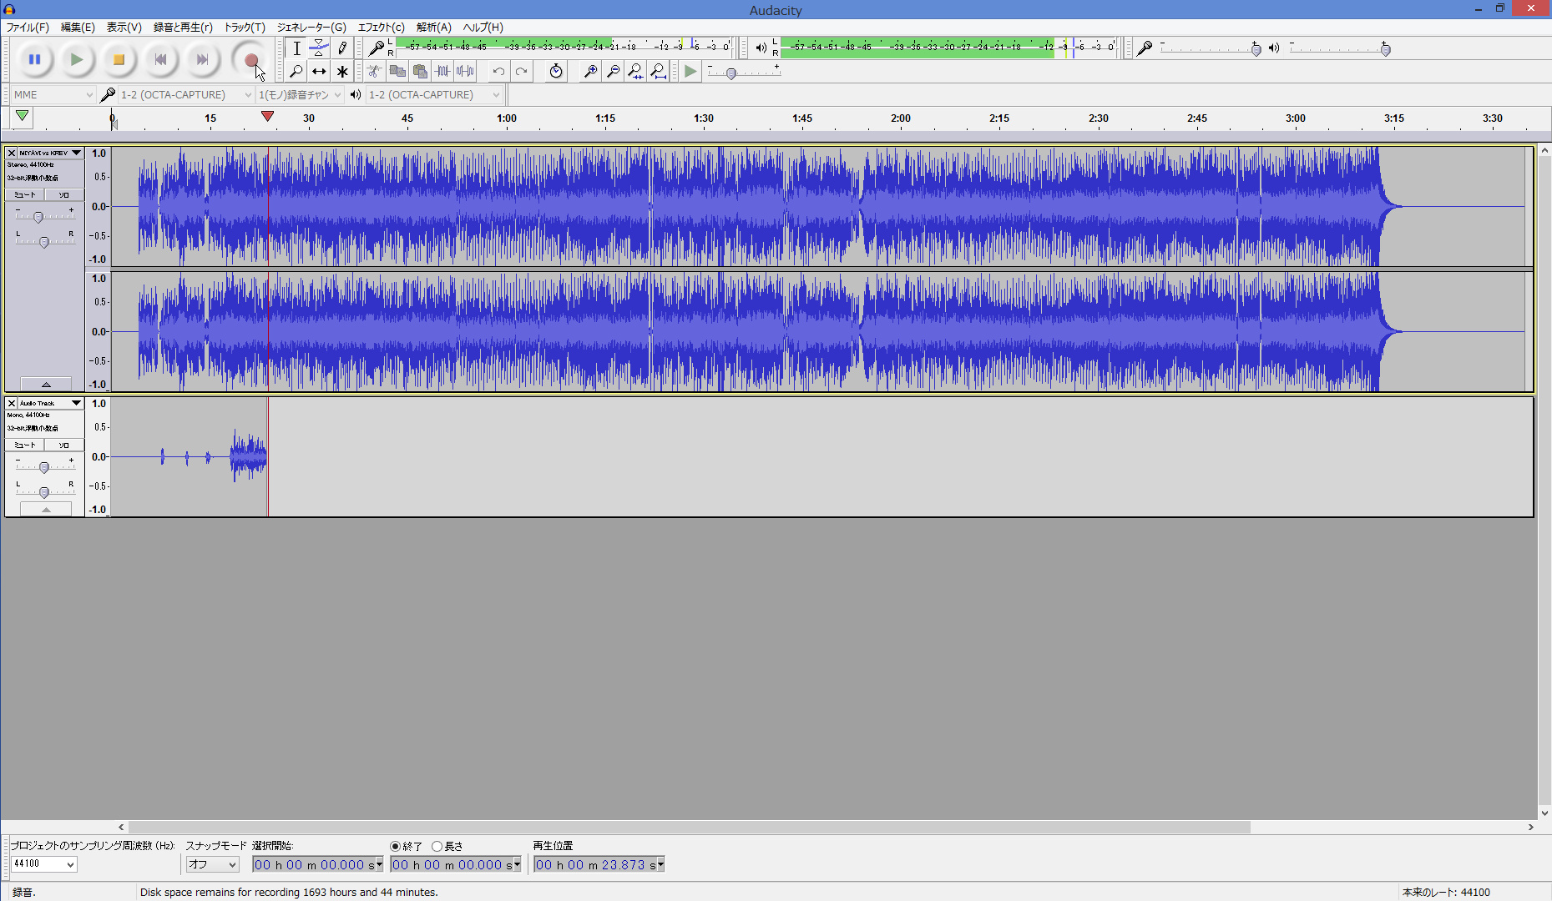1552x901 pixels.
Task: Open the ファイル(F) menu
Action: tap(28, 28)
